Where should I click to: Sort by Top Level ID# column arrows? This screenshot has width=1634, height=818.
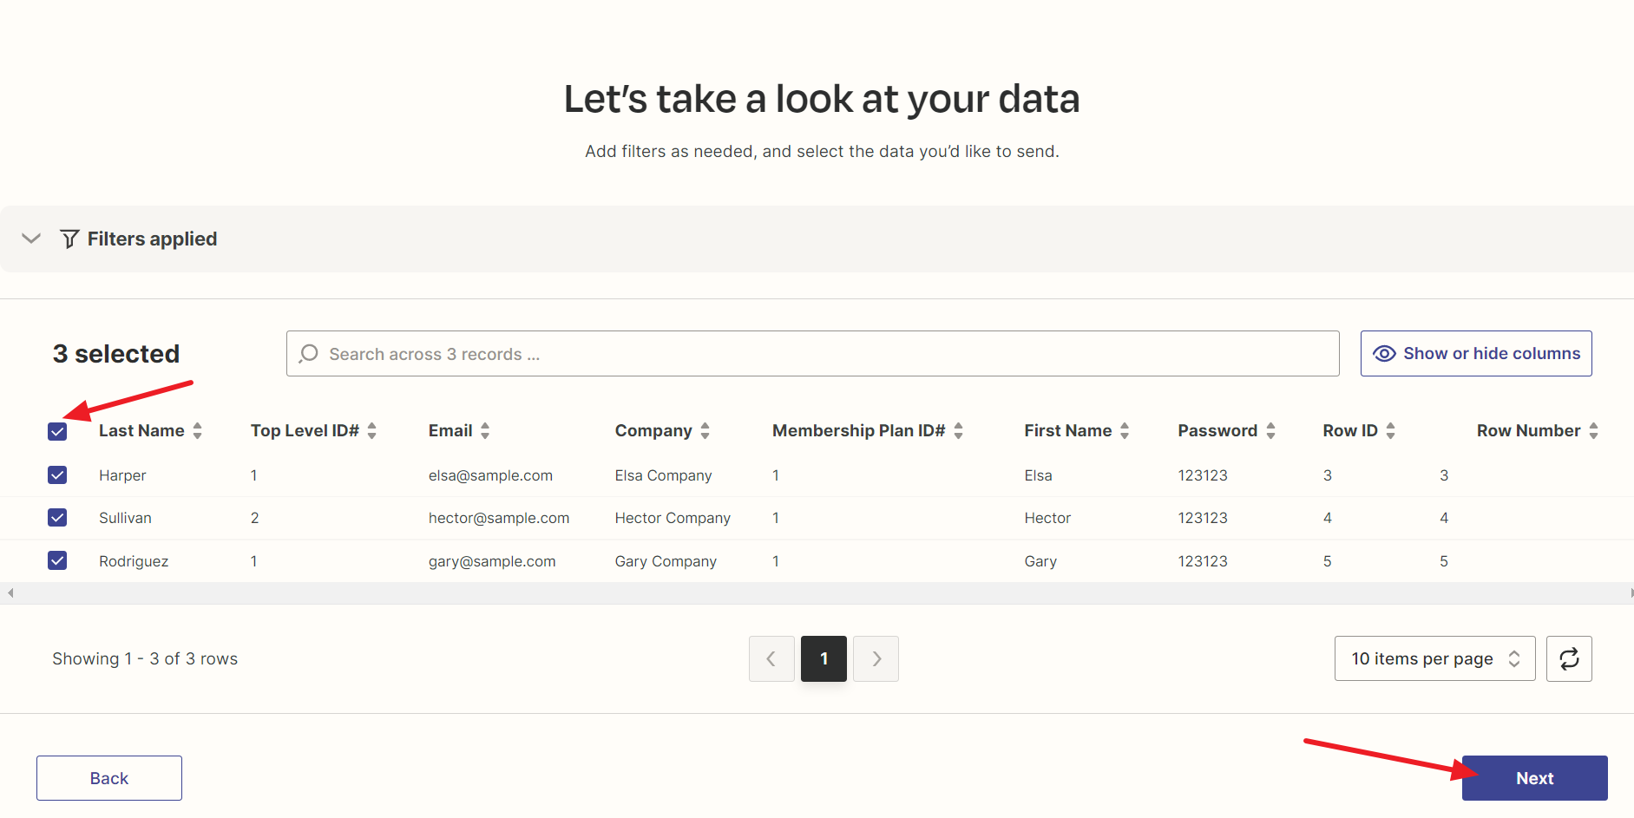click(x=372, y=430)
